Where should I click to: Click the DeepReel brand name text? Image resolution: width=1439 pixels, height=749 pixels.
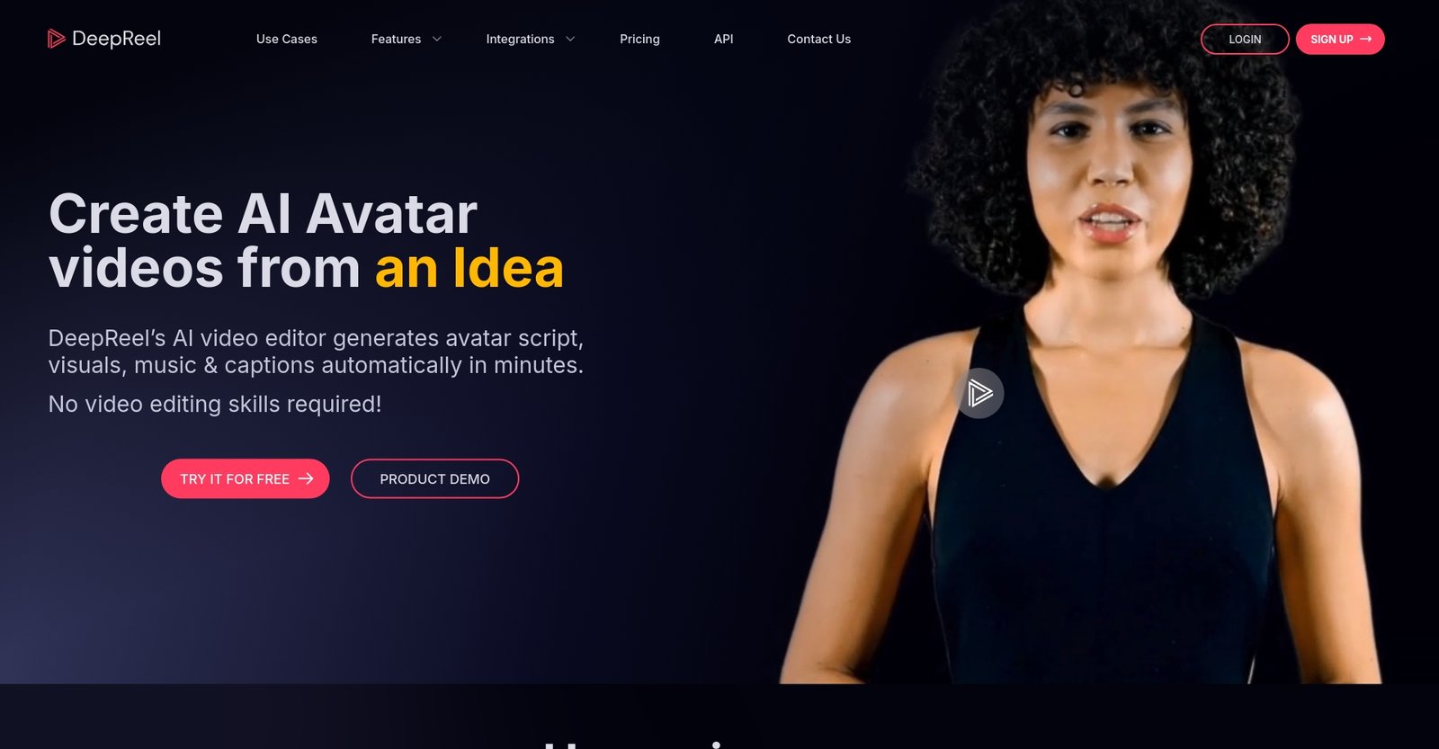(x=116, y=39)
